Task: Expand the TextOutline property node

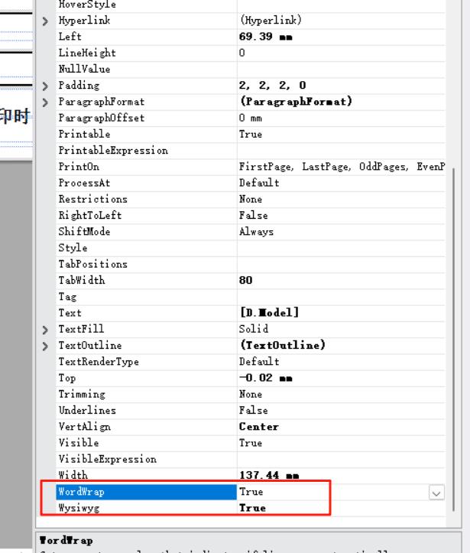Action: coord(46,346)
